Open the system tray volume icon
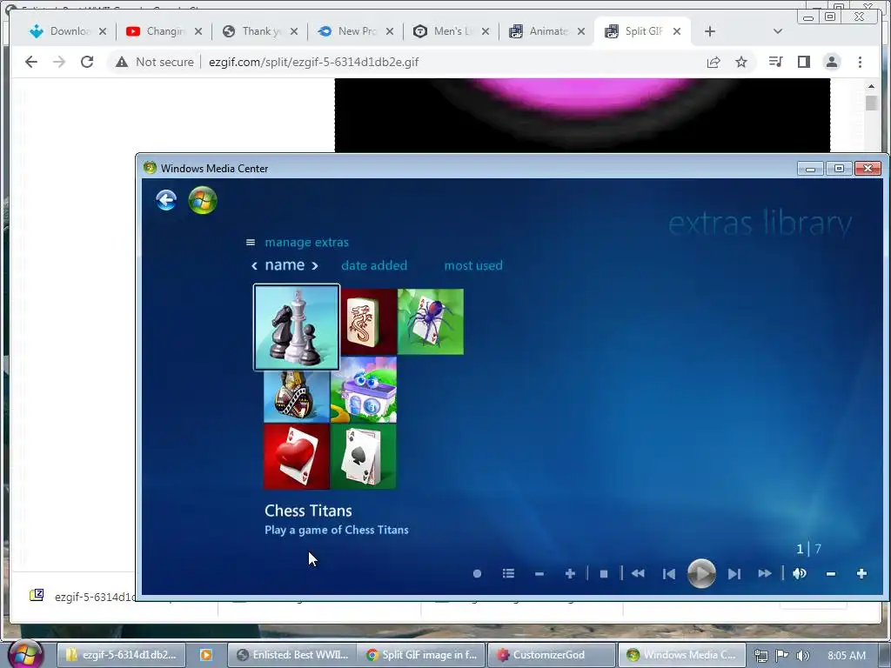This screenshot has width=891, height=668. point(802,655)
